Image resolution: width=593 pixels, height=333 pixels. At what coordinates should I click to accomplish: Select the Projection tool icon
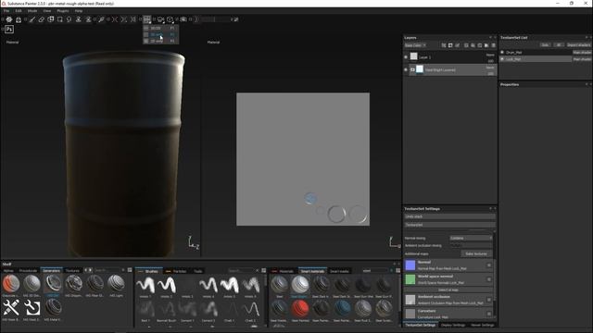[x=50, y=19]
